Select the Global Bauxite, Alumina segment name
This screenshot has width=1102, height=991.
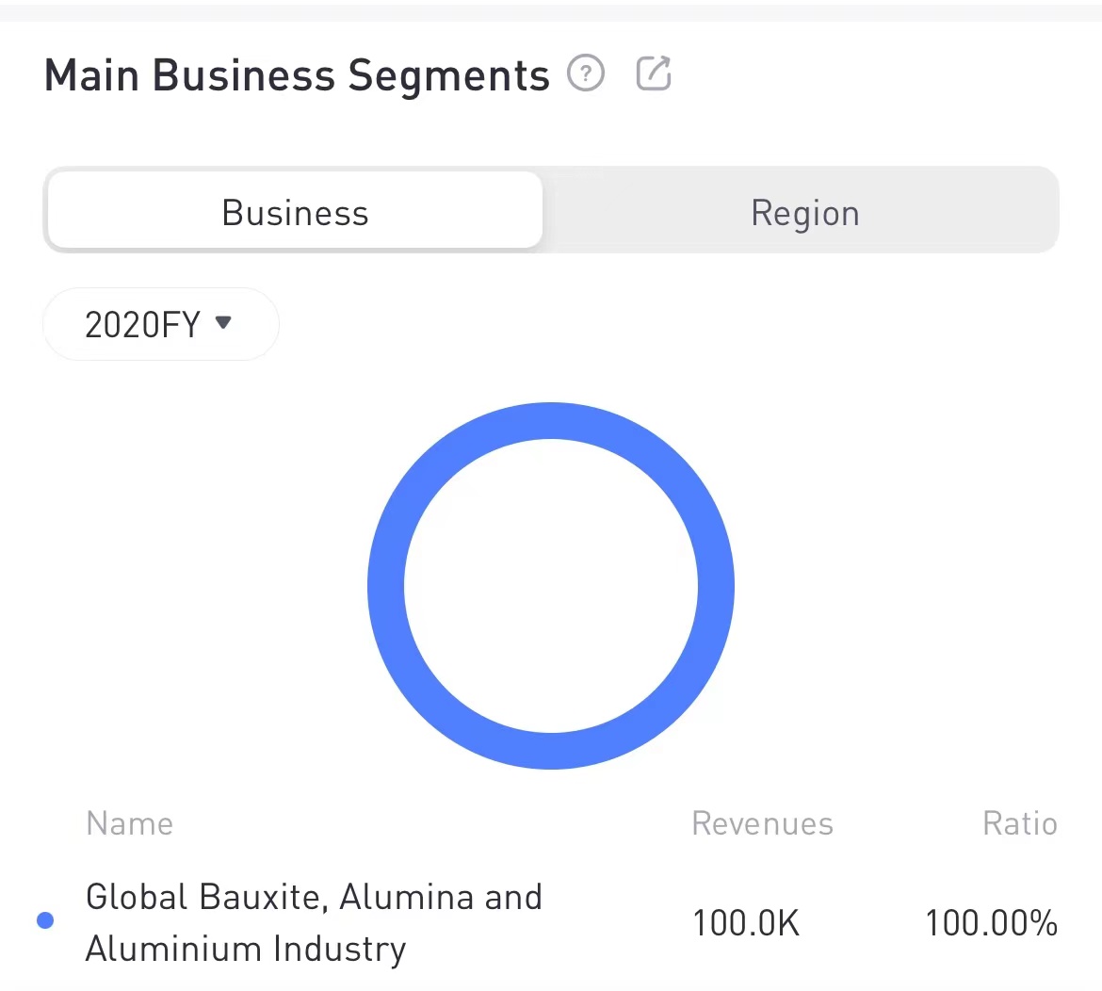[x=314, y=897]
